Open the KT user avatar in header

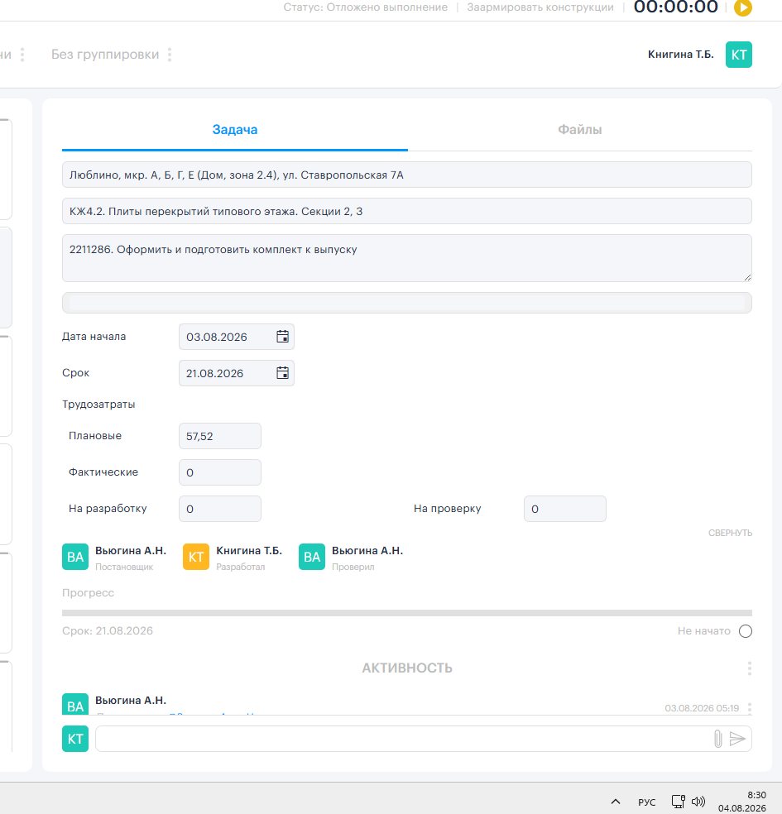click(738, 55)
